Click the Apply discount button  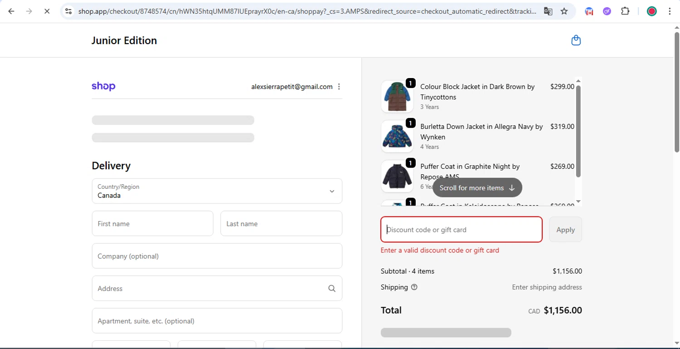pyautogui.click(x=566, y=230)
